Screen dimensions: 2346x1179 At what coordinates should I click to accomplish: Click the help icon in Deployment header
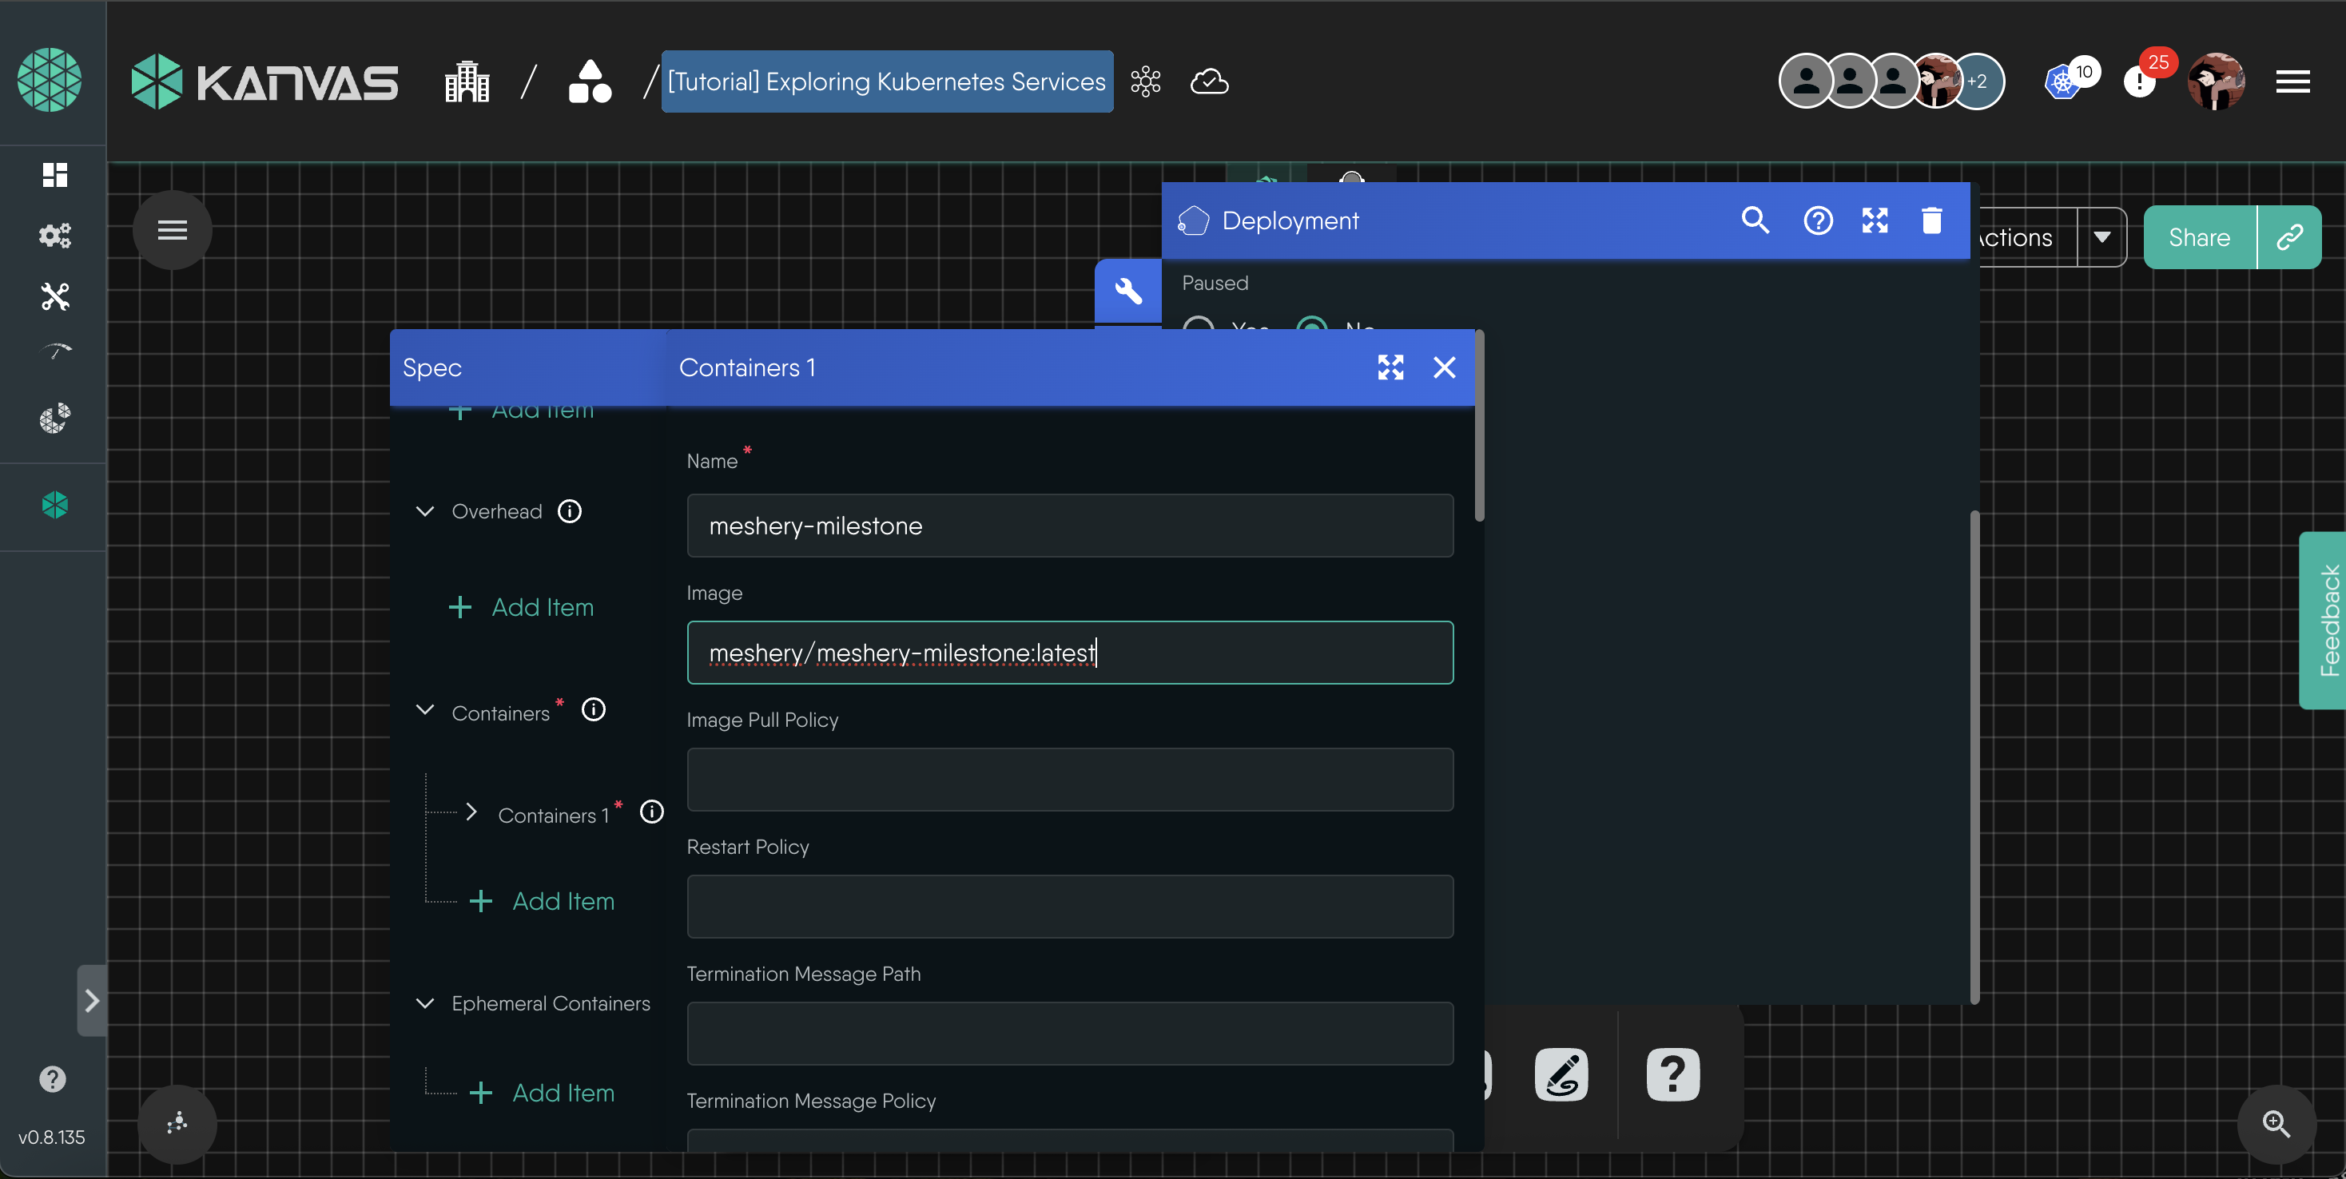[1818, 220]
